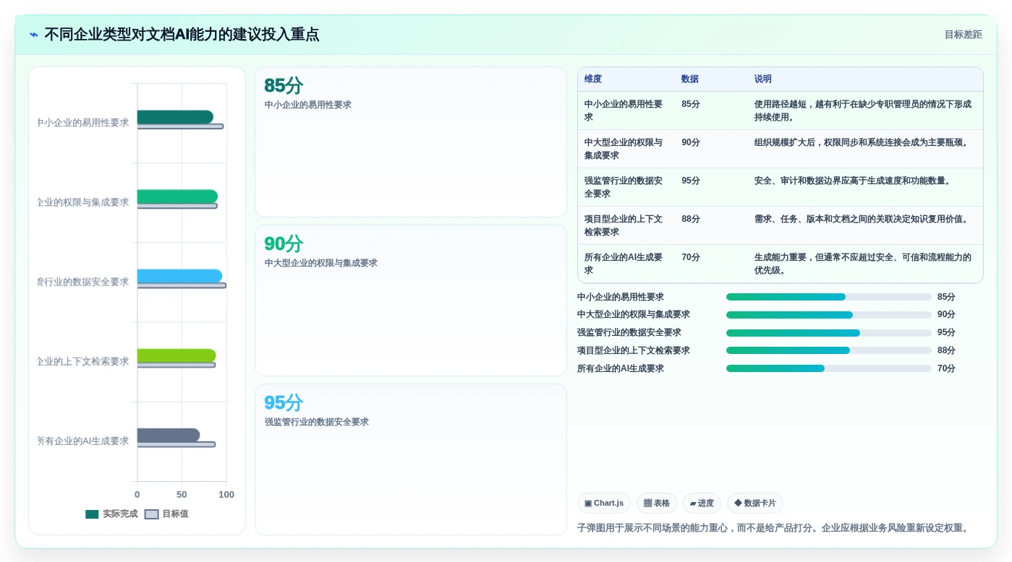
Task: Toggle the 实际完成 legend entry
Action: click(111, 514)
